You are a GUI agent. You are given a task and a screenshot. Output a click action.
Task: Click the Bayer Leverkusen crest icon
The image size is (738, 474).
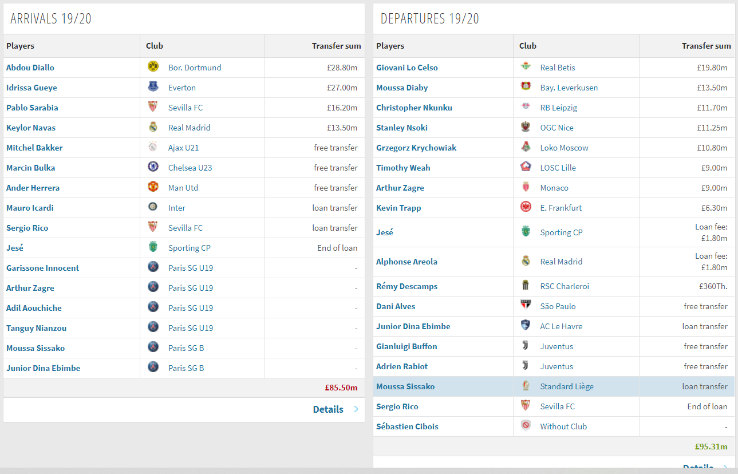526,86
